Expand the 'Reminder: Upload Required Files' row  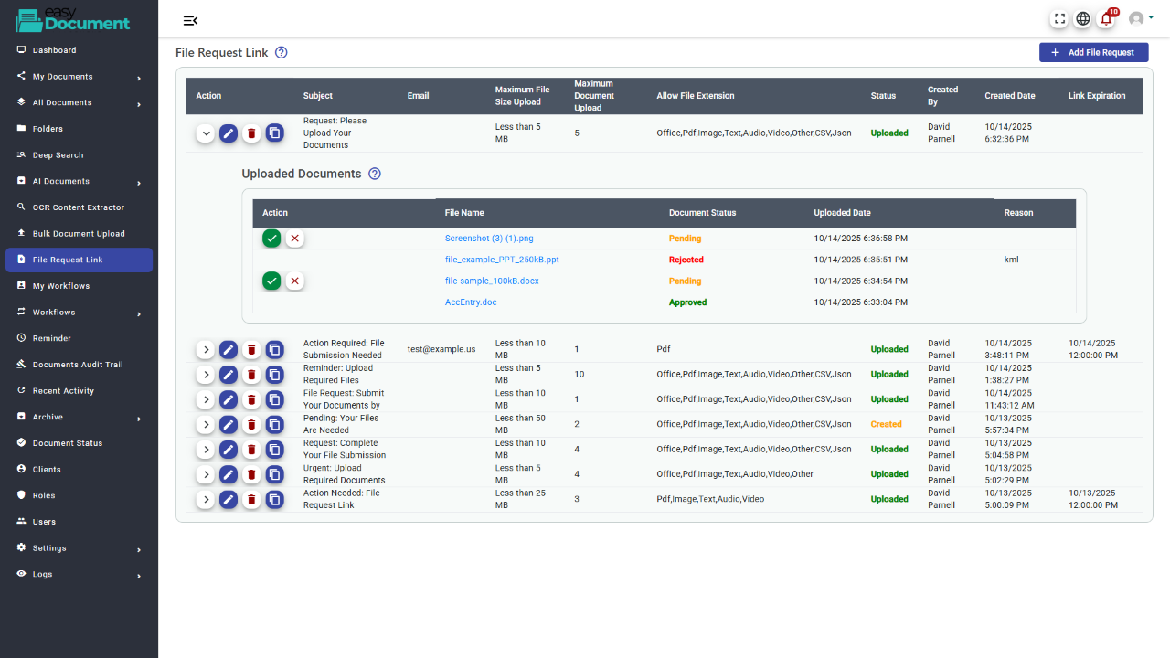206,375
